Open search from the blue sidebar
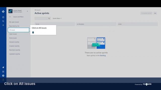 [3, 21]
